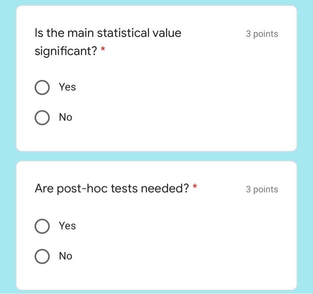
Task: Click the '3 points' label on significance question
Action: tap(262, 34)
